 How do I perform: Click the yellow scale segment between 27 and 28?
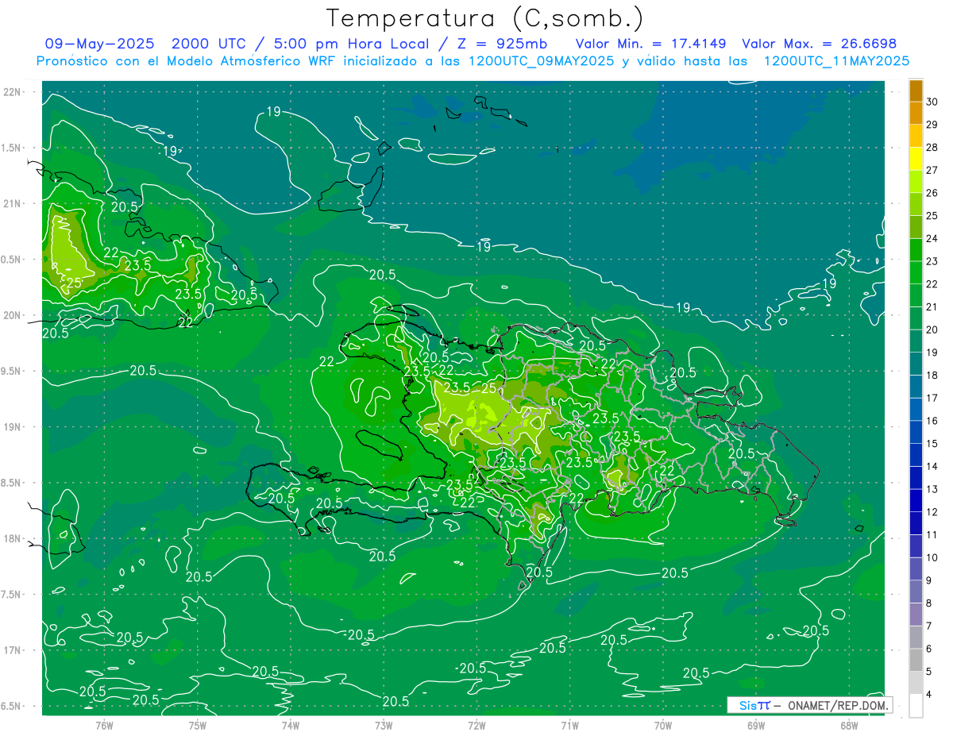916,159
